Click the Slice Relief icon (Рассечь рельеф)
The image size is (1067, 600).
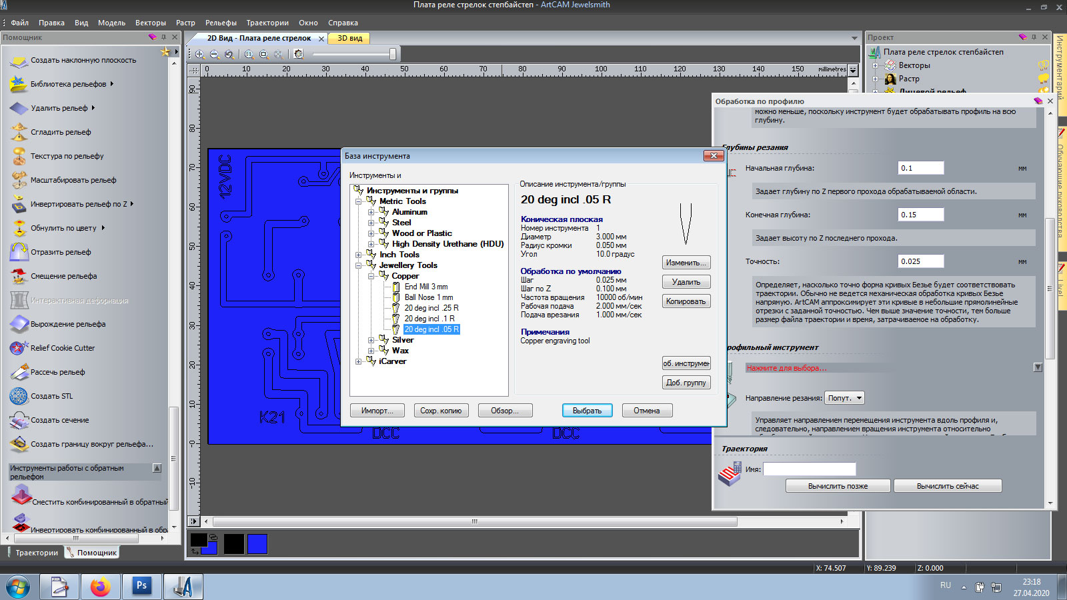click(19, 372)
